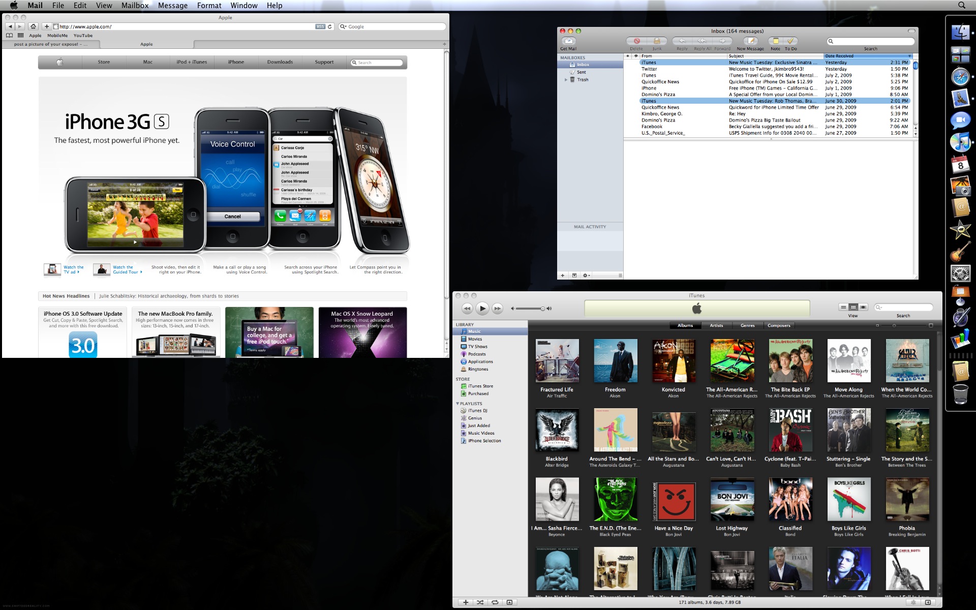Viewport: 976px width, 610px height.
Task: Click Safari add bookmark plus button
Action: (x=47, y=26)
